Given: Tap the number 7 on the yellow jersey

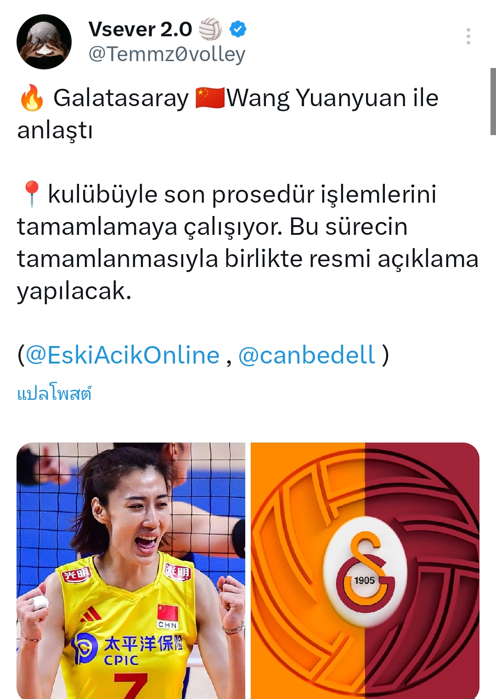Looking at the screenshot, I should 131,686.
